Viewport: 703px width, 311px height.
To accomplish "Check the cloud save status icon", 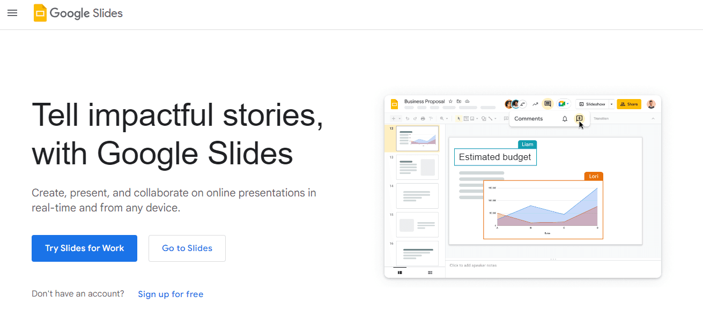I will 467,101.
